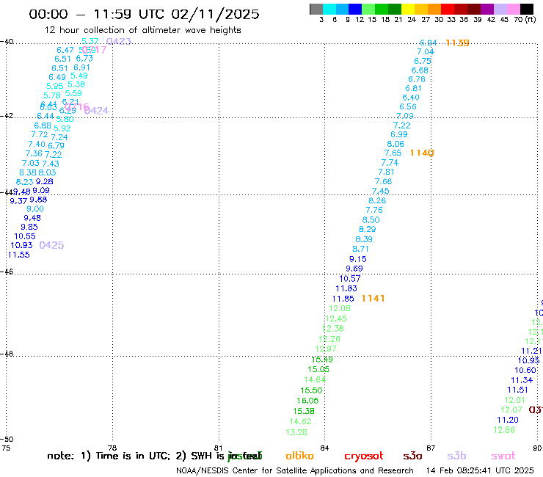Select the 's3b' satellite legend label
The width and height of the screenshot is (543, 477).
[x=456, y=456]
